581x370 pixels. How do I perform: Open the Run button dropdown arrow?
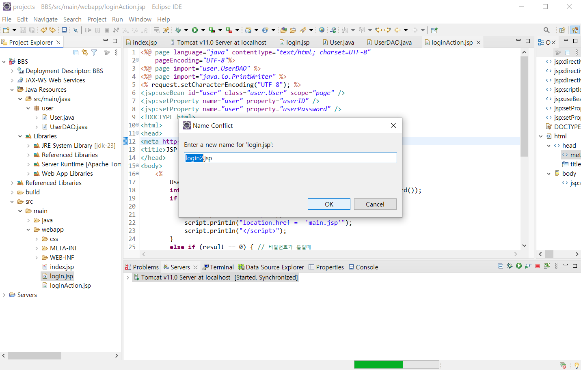click(203, 30)
